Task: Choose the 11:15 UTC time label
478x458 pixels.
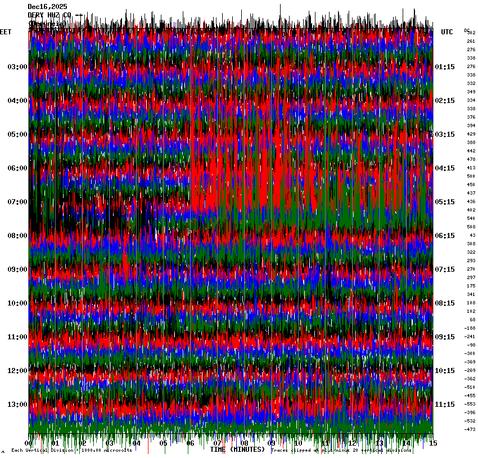Action: coord(445,405)
